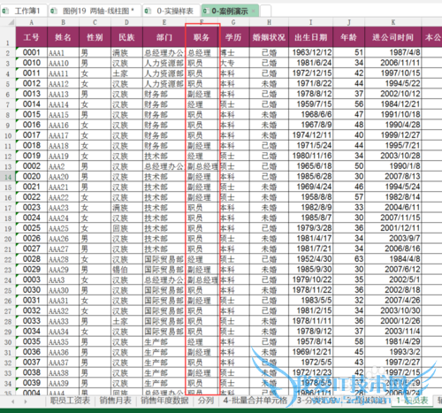Image resolution: width=442 pixels, height=413 pixels.
Task: Select row 22 header
Action: (x=8, y=259)
